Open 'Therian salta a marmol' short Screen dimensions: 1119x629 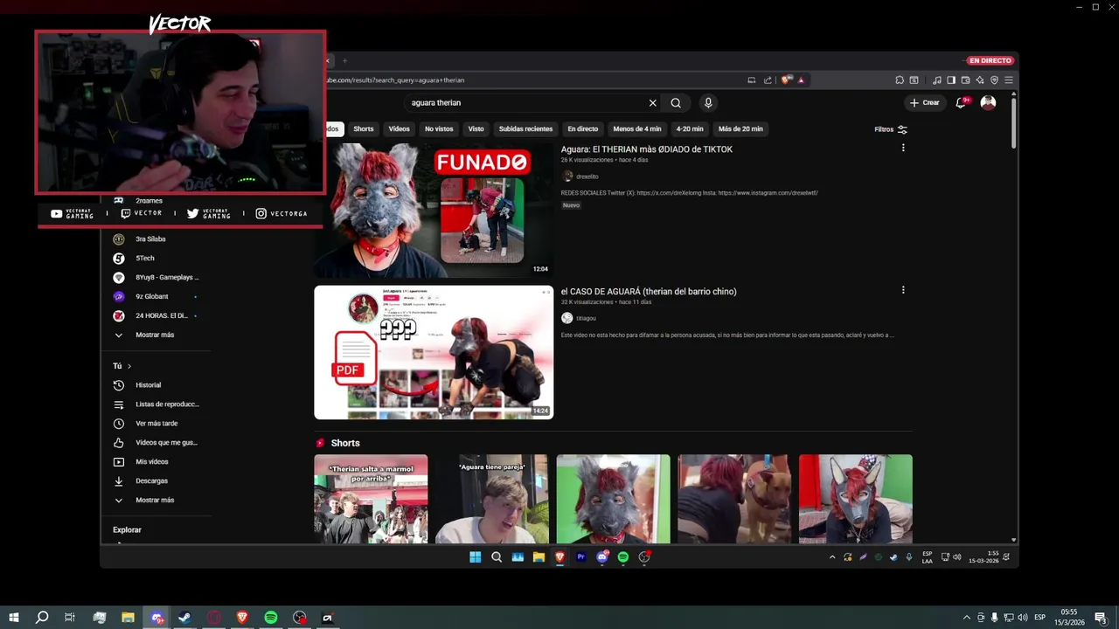point(371,499)
